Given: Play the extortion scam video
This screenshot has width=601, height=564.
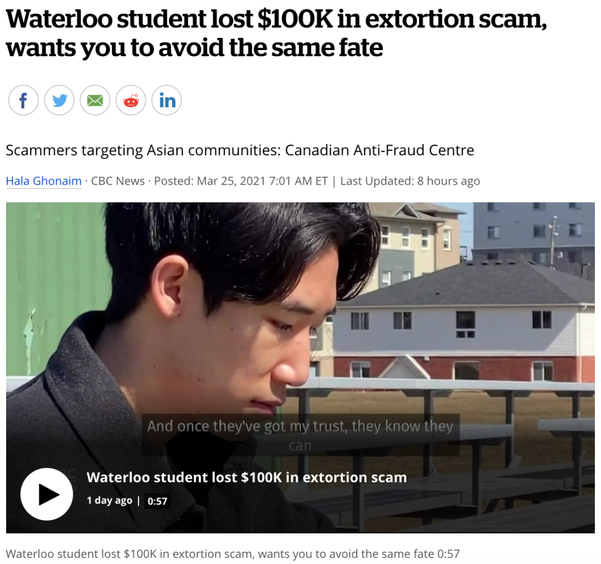Looking at the screenshot, I should pyautogui.click(x=47, y=494).
